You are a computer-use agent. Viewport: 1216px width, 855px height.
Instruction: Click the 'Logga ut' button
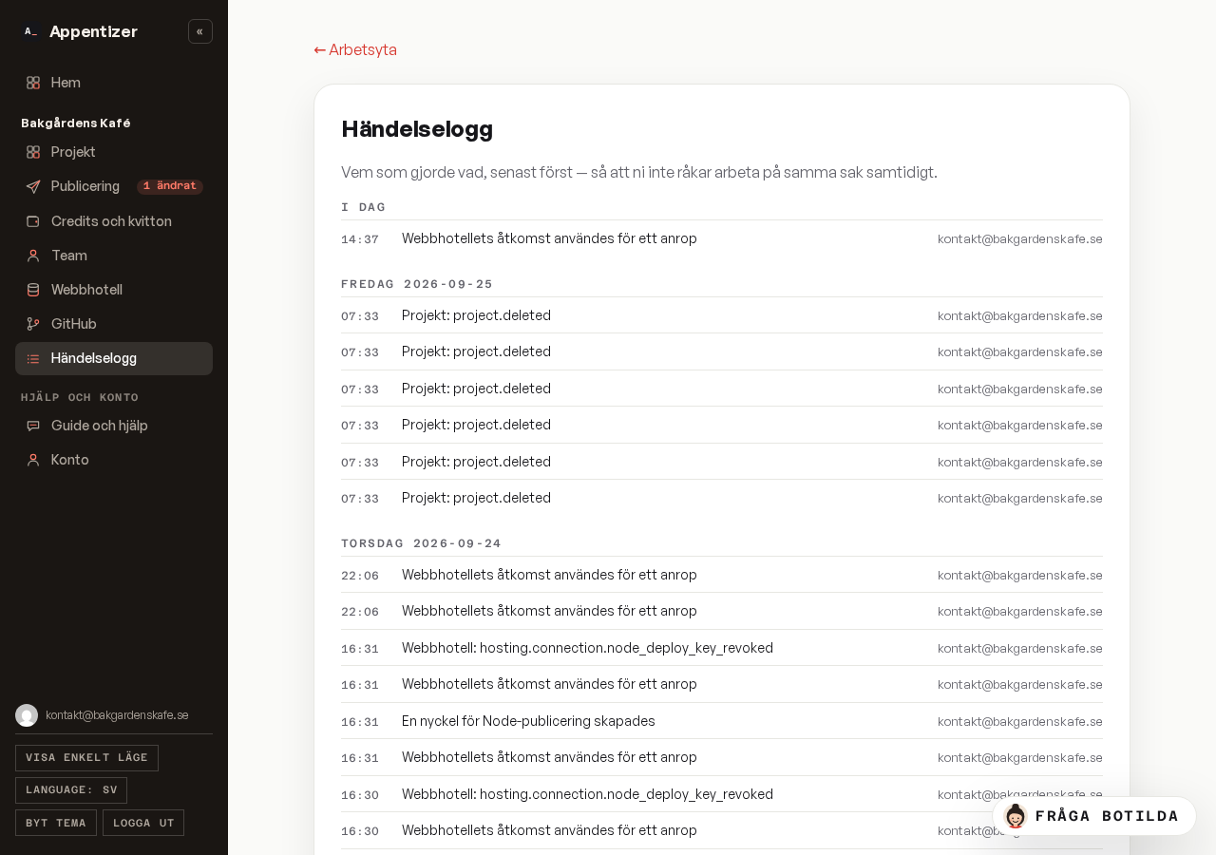pyautogui.click(x=143, y=823)
